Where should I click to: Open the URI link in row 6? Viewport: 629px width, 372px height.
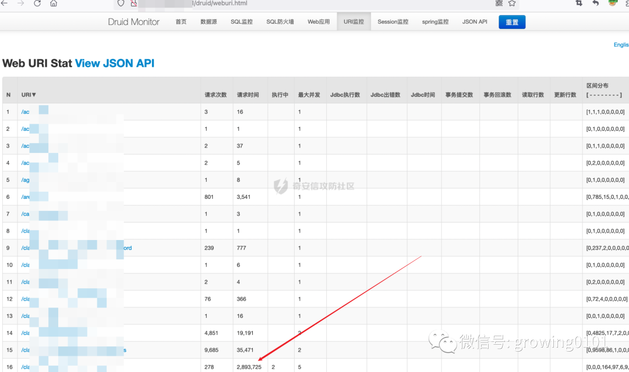(x=25, y=197)
